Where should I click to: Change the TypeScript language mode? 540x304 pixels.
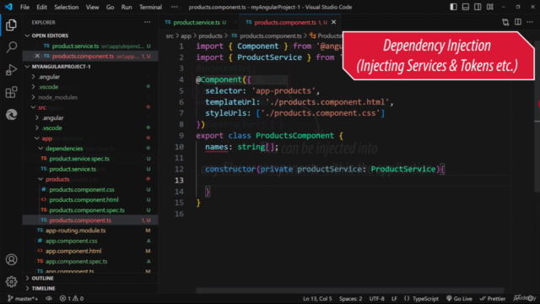coord(425,298)
